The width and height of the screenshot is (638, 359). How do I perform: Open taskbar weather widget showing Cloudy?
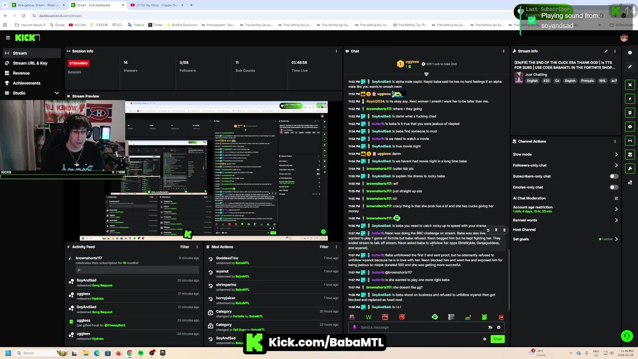[x=537, y=353]
